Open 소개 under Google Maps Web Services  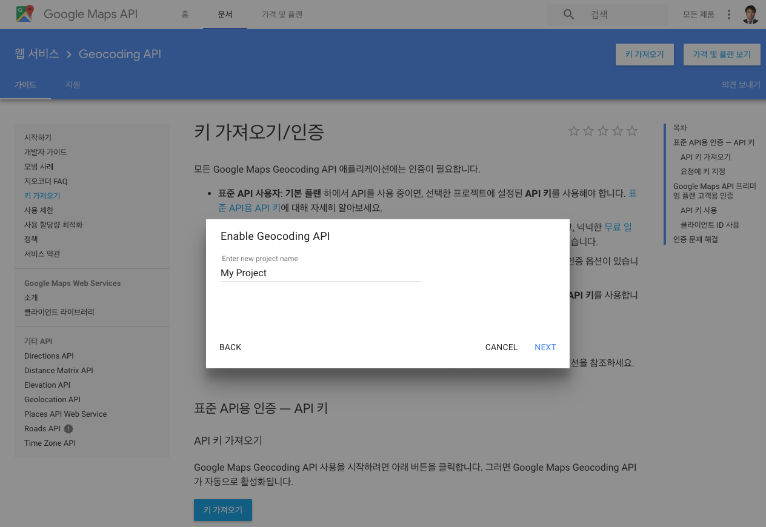(31, 297)
